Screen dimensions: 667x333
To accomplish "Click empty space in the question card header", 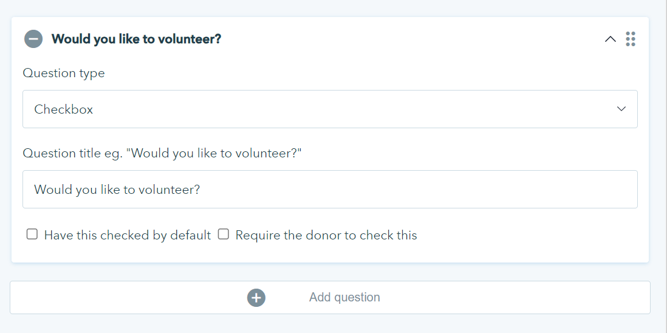I will (413, 39).
